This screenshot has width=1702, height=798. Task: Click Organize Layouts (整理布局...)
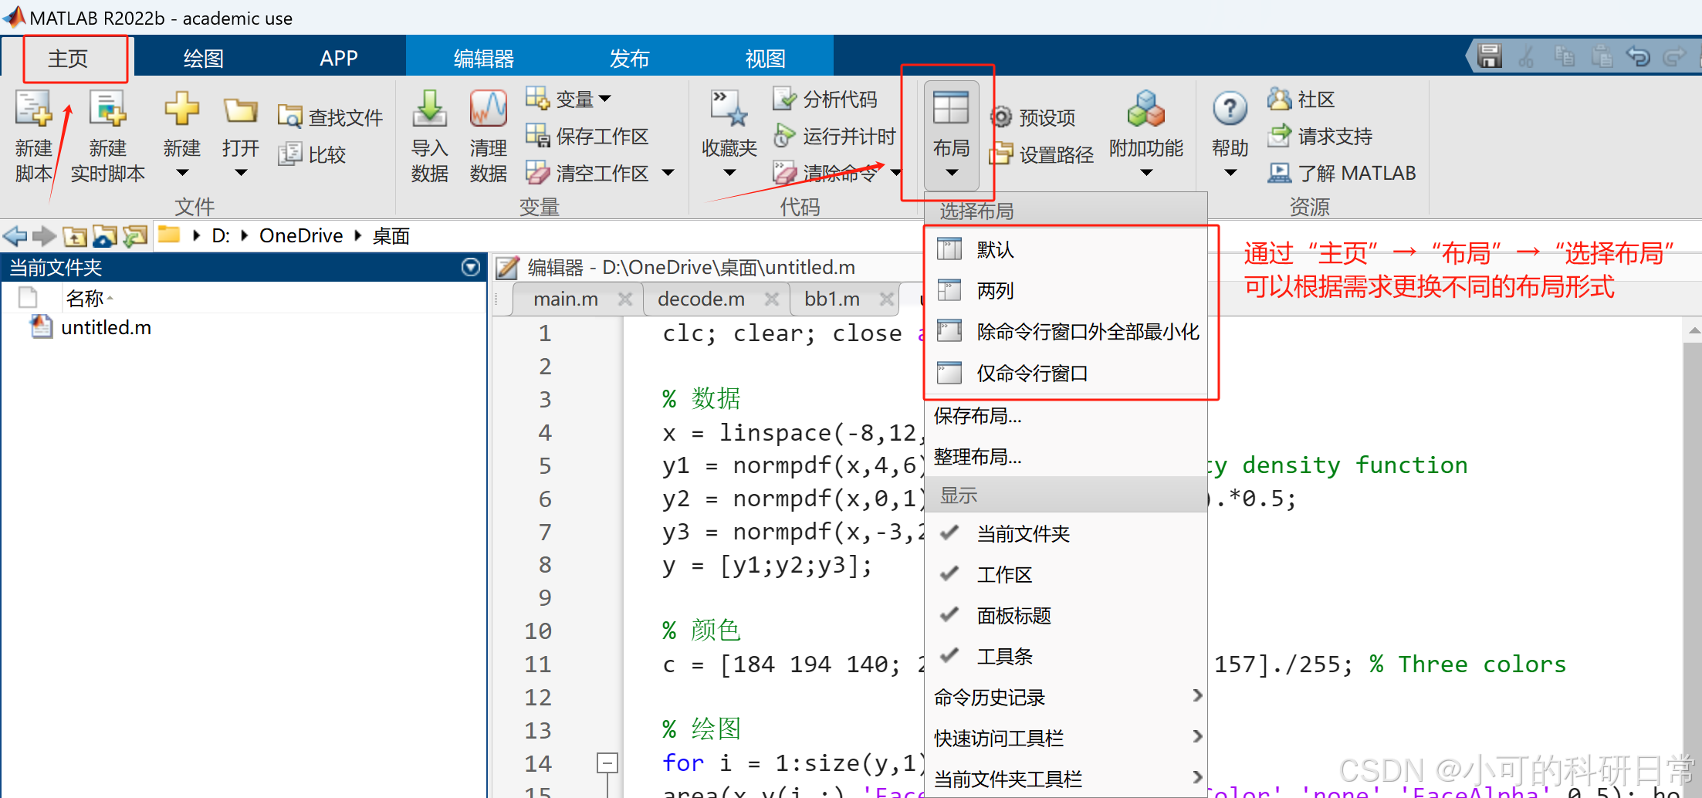coord(1065,457)
